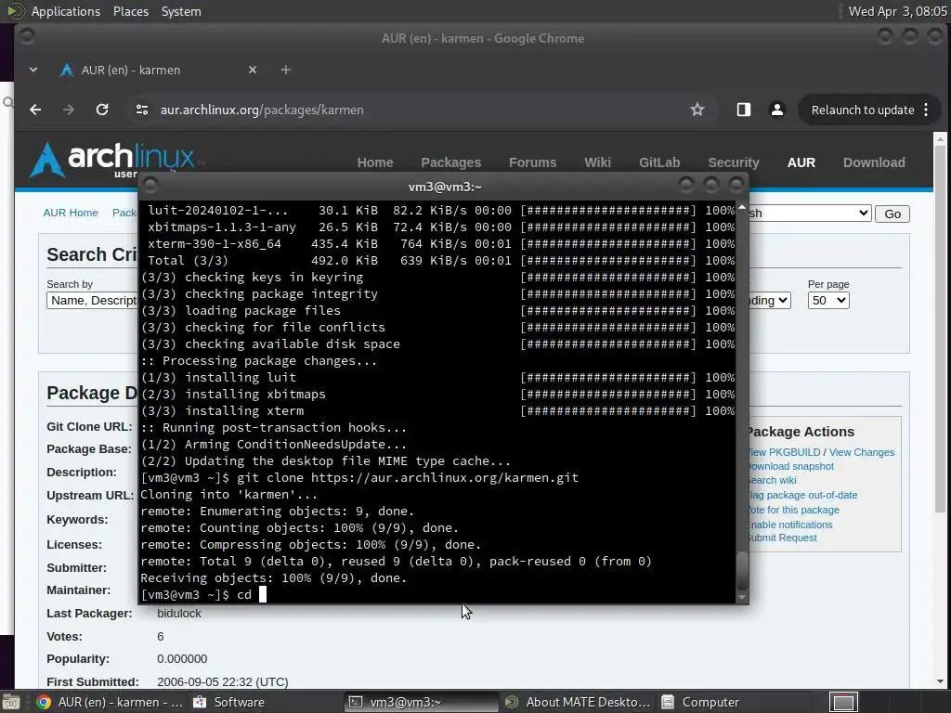Open the AUR nav item
The image size is (951, 713).
tap(801, 162)
